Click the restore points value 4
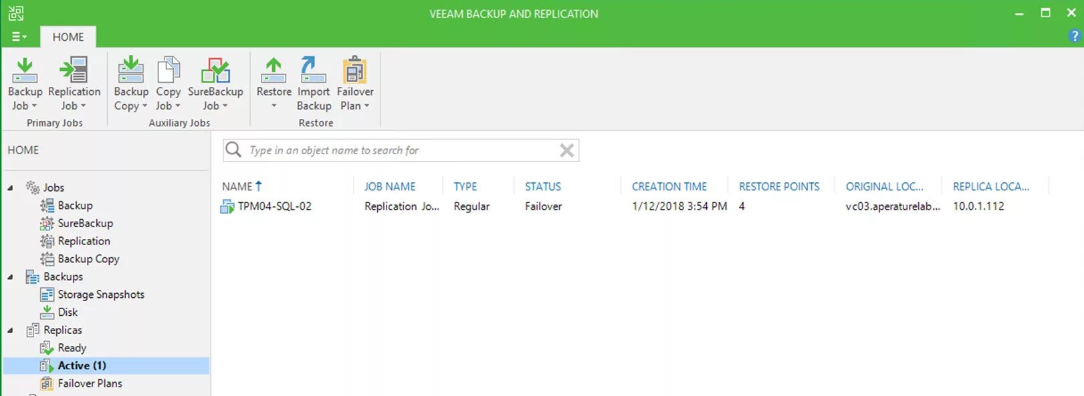 click(x=742, y=206)
